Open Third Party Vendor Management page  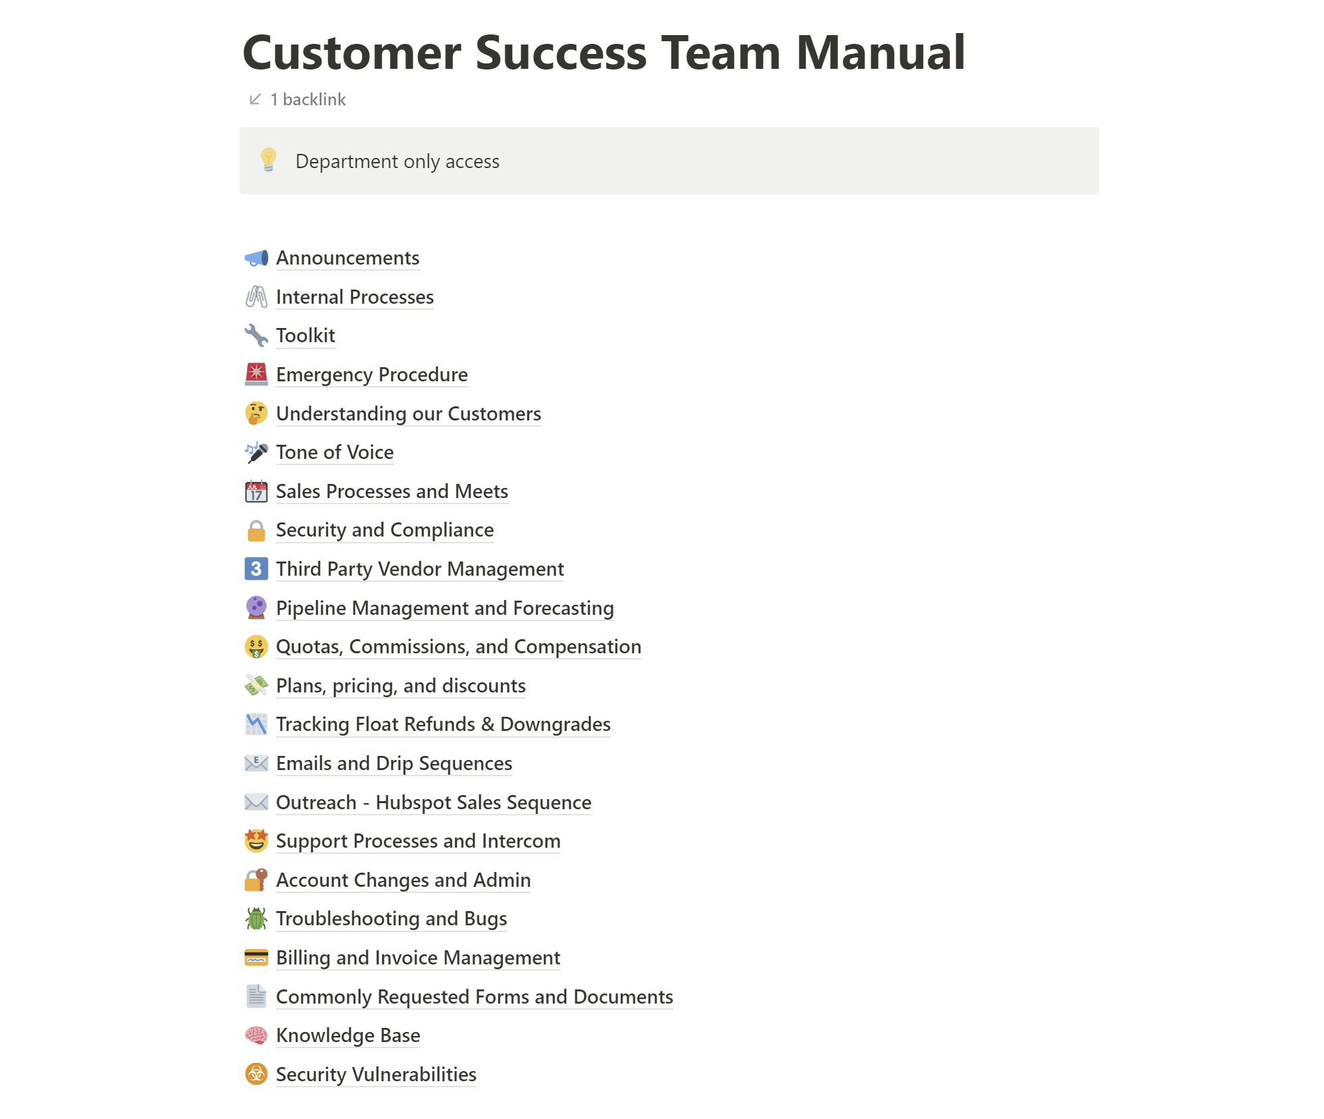tap(420, 569)
